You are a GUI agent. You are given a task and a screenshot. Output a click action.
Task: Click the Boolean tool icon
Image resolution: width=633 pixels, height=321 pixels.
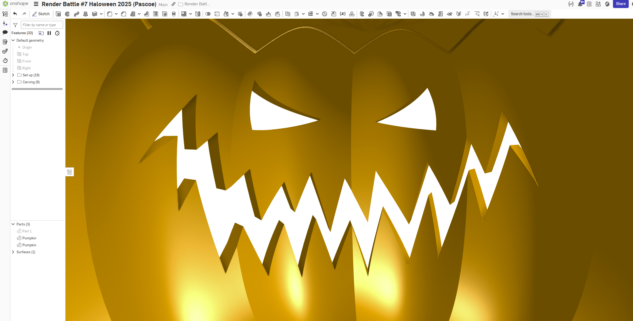click(208, 14)
